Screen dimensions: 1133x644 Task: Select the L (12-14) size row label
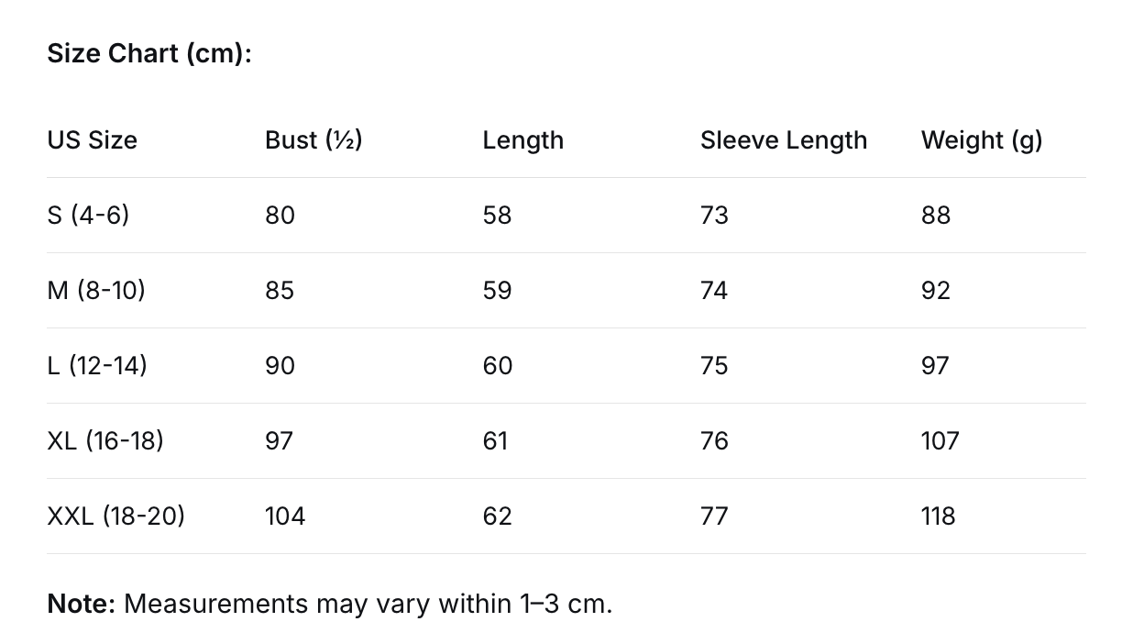click(97, 366)
